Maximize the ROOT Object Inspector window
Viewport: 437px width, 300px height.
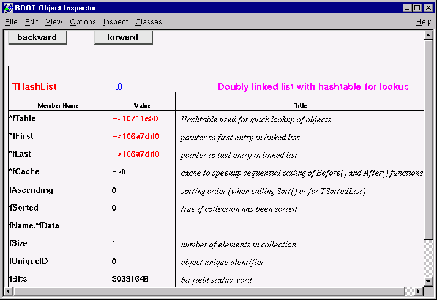[x=417, y=7]
